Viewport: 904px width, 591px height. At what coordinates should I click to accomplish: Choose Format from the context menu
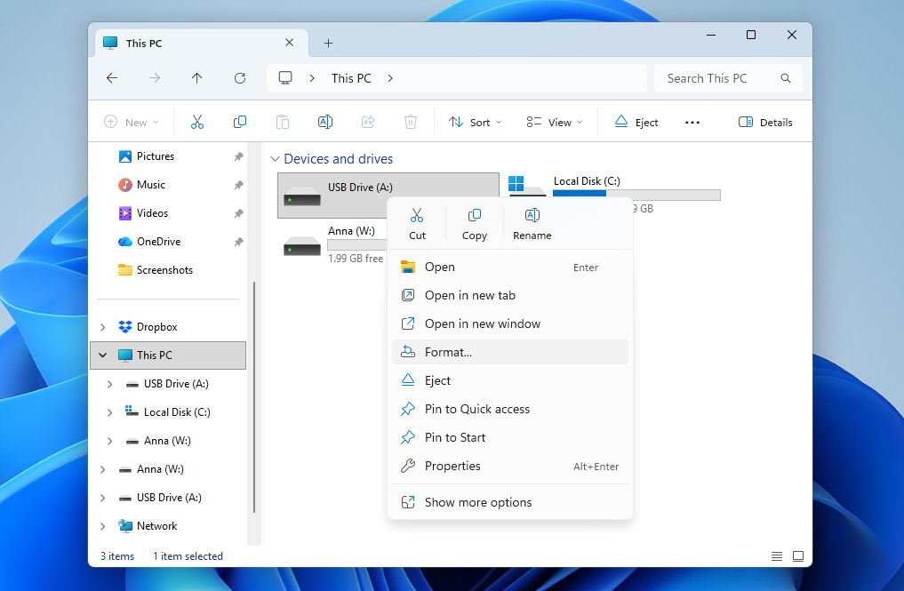click(448, 352)
